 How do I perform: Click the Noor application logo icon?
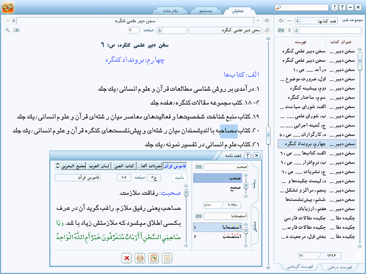tap(8, 7)
